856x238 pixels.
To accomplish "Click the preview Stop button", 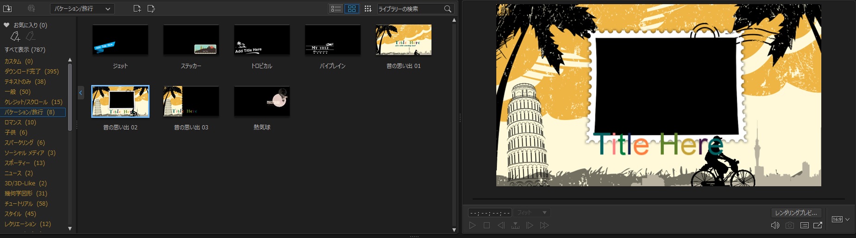I will click(x=487, y=225).
